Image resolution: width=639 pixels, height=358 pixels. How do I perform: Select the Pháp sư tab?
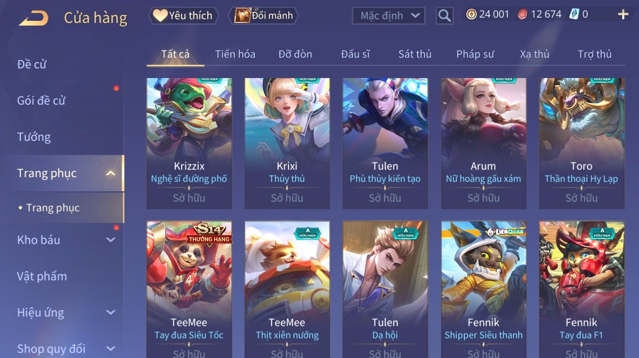(475, 54)
